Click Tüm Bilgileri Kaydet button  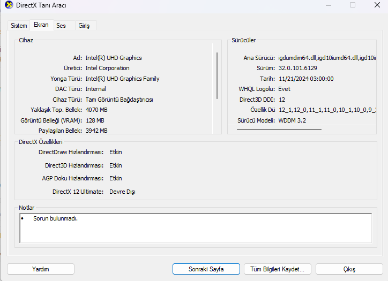coord(278,269)
